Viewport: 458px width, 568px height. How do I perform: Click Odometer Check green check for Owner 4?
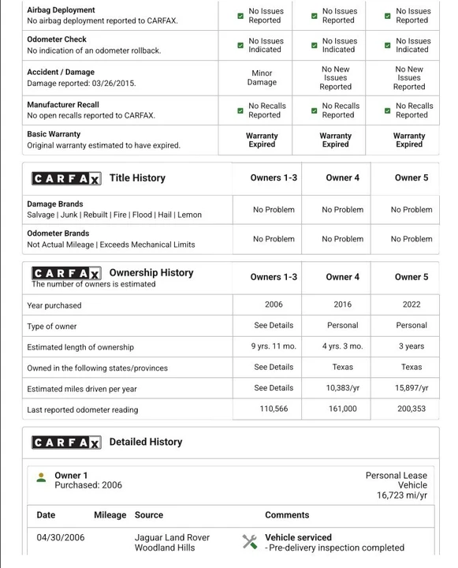point(315,45)
